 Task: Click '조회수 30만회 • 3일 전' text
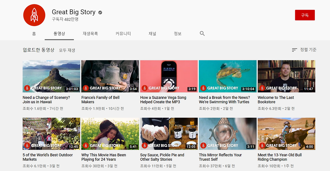100,166
